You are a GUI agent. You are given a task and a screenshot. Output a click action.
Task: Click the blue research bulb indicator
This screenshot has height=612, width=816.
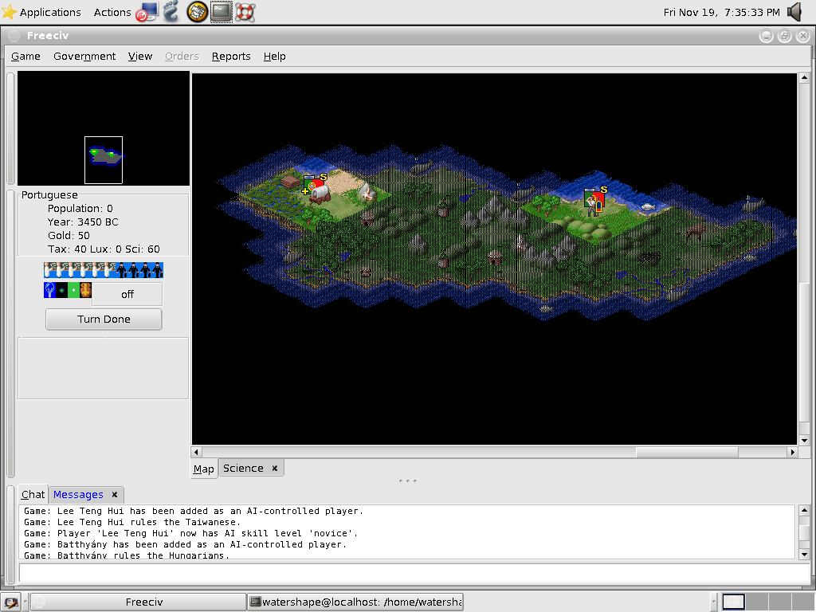click(49, 290)
